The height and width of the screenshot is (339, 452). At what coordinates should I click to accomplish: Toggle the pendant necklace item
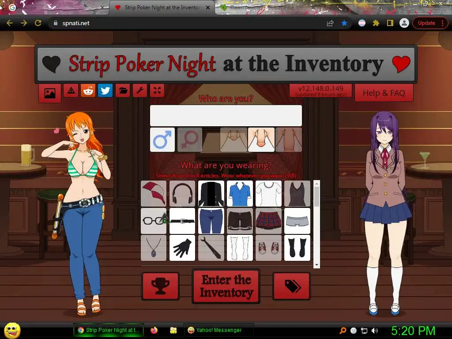point(154,248)
